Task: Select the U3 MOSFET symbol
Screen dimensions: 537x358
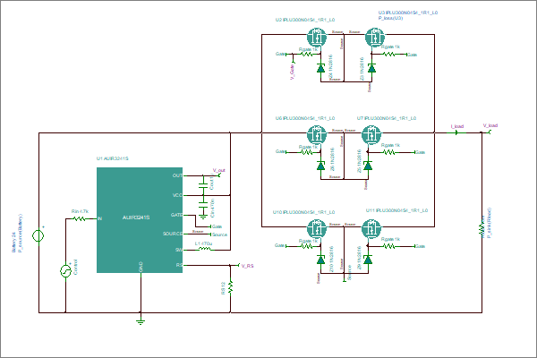Action: click(x=375, y=37)
